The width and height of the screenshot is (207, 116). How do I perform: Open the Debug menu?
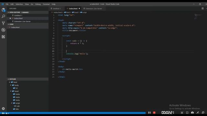click(x=38, y=4)
